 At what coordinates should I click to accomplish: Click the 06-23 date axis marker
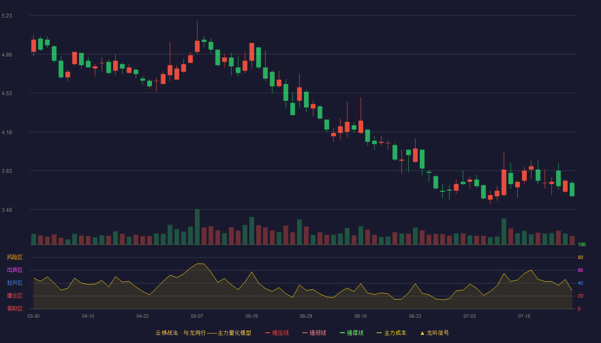coord(415,316)
